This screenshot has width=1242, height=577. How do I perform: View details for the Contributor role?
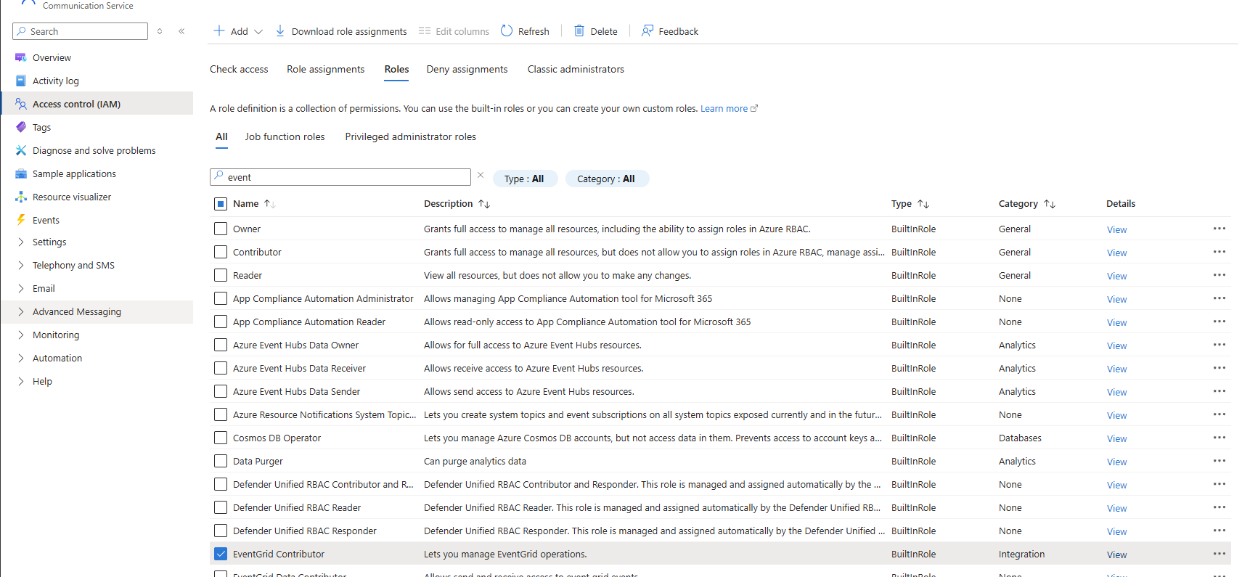[1116, 253]
